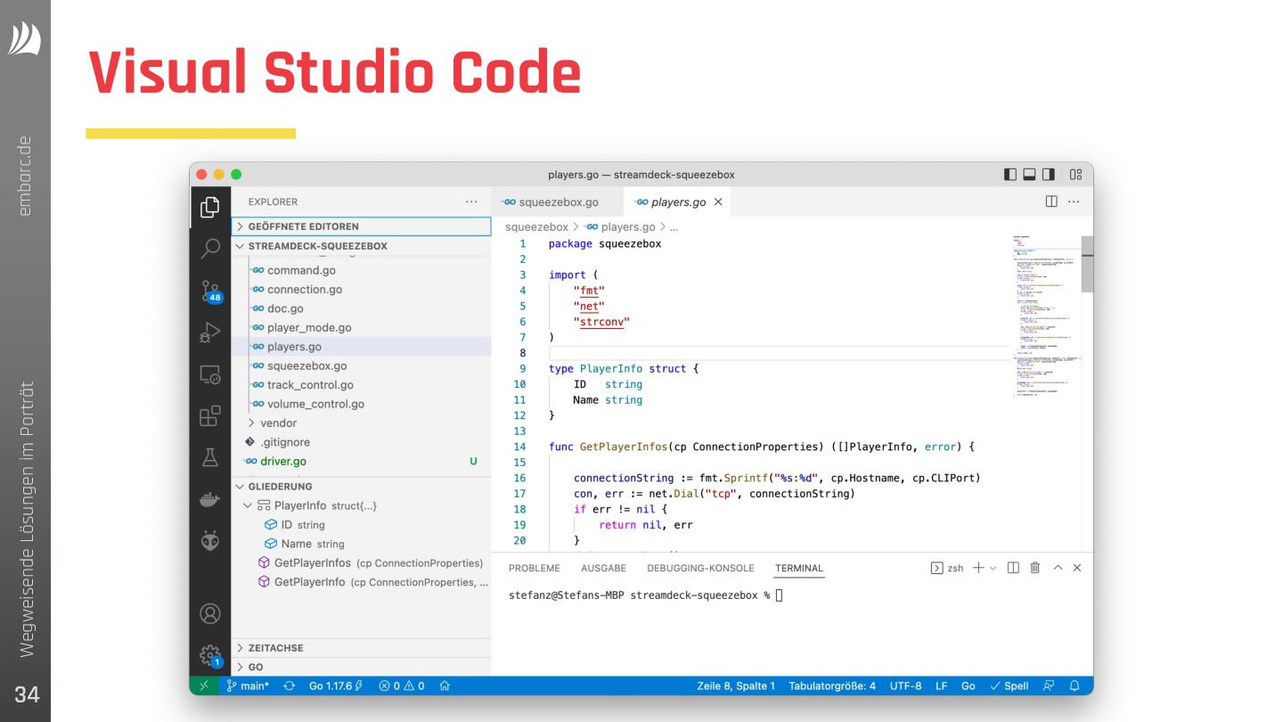The width and height of the screenshot is (1283, 722).
Task: Open Source Control with 48 changes
Action: (x=210, y=291)
